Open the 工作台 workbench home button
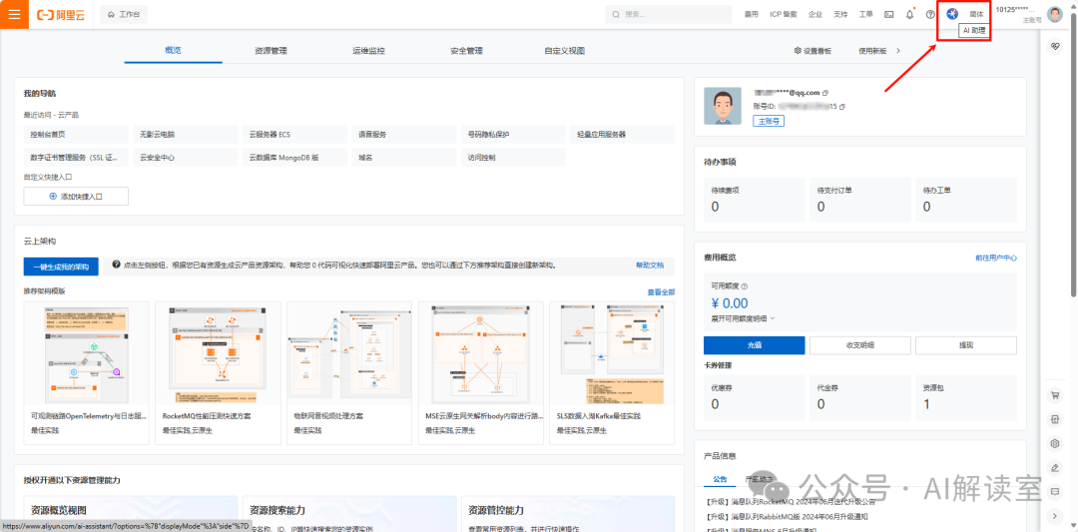Screen dimensions: 1078x532 point(124,14)
